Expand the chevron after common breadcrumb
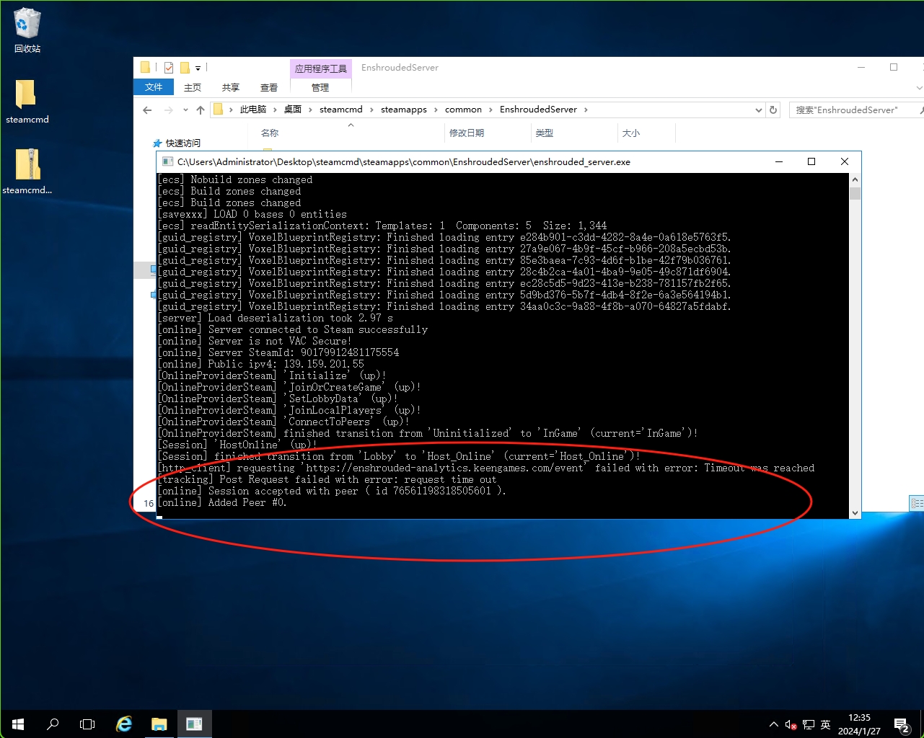 pos(491,110)
